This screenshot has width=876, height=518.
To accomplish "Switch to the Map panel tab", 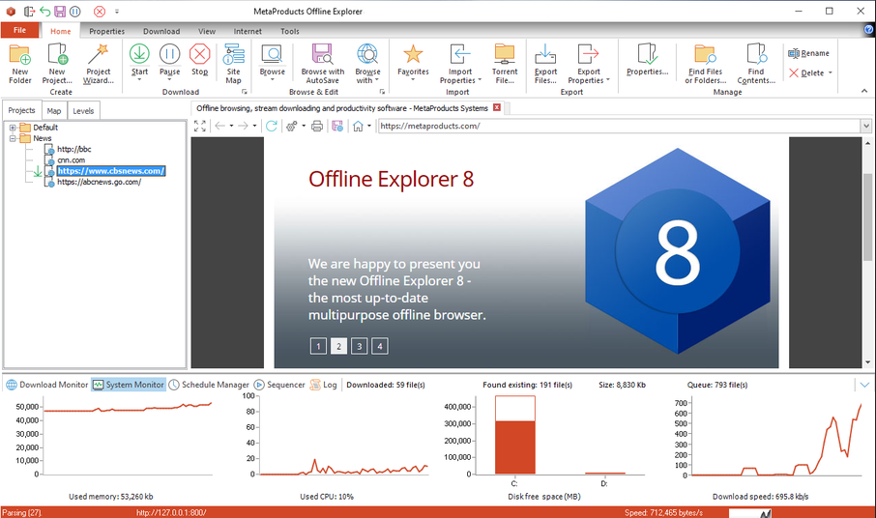I will tap(54, 110).
